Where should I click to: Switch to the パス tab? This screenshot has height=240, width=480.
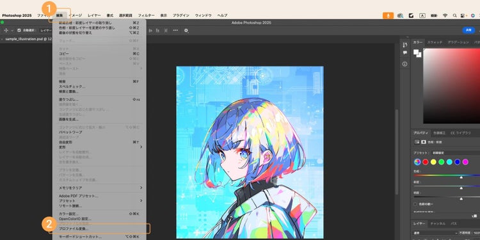pyautogui.click(x=454, y=224)
